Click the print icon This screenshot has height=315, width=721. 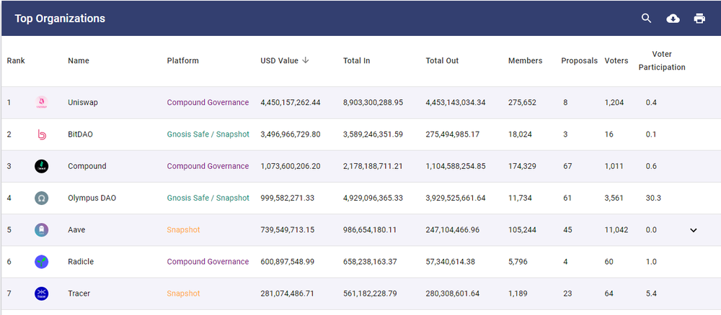click(x=699, y=19)
